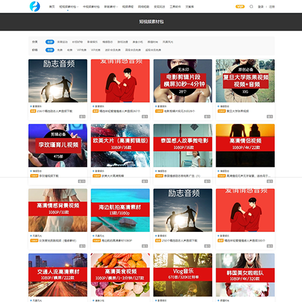This screenshot has height=302, width=302.
Task: Click the orange VIP badge
Action: [240, 7]
